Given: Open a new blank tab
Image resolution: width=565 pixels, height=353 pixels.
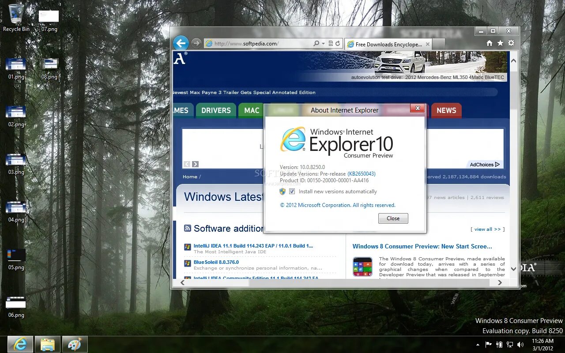Looking at the screenshot, I should click(x=438, y=44).
